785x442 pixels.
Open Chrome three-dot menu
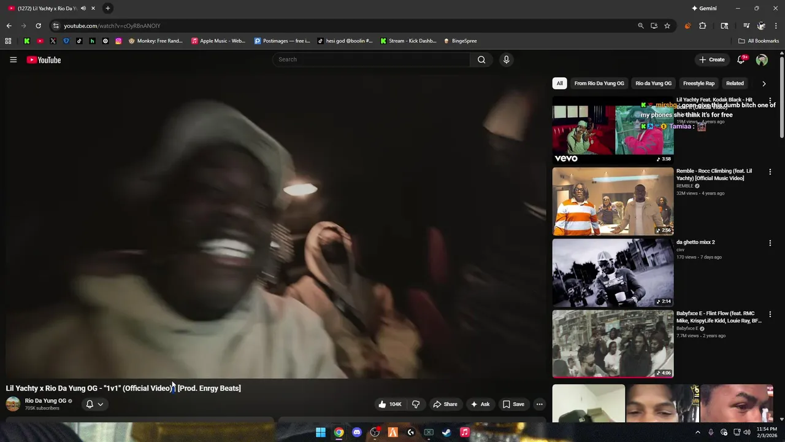[776, 26]
